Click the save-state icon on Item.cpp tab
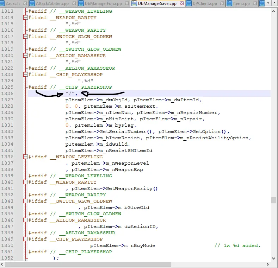Image resolution: width=278 pixels, height=268 pixels. click(229, 4)
